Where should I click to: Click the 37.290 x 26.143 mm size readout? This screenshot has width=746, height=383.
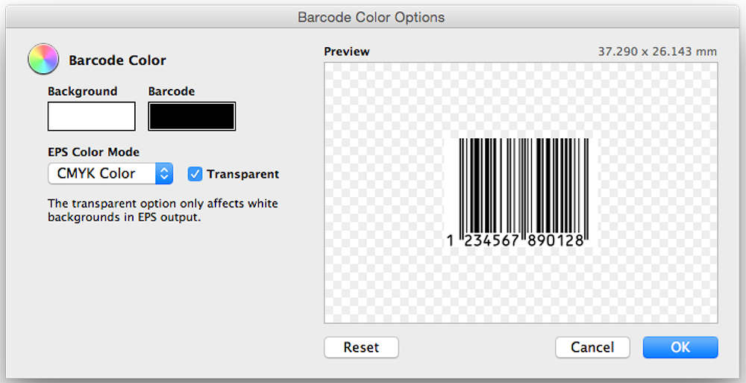tap(657, 52)
